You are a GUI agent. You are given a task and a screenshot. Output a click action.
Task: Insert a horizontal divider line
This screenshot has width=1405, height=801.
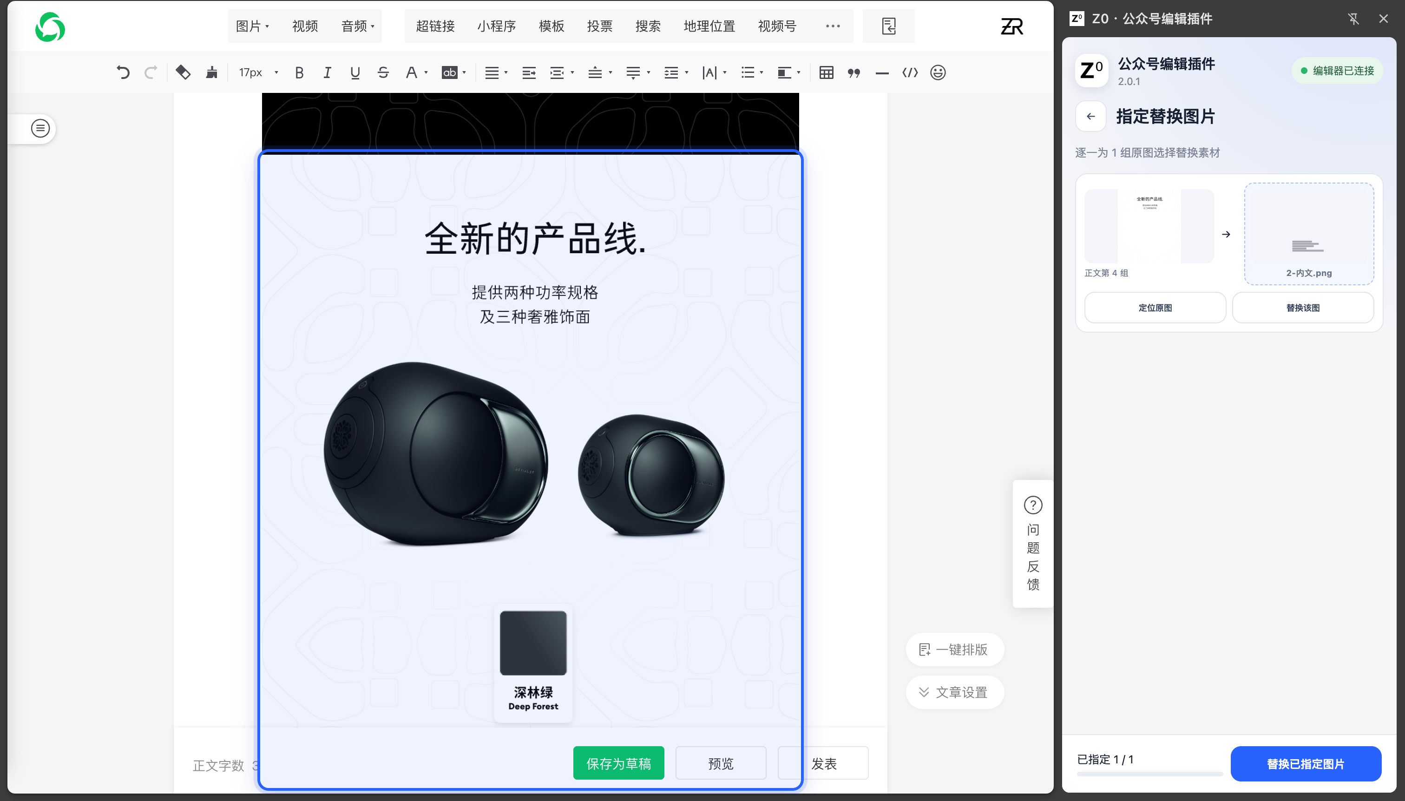pos(882,72)
